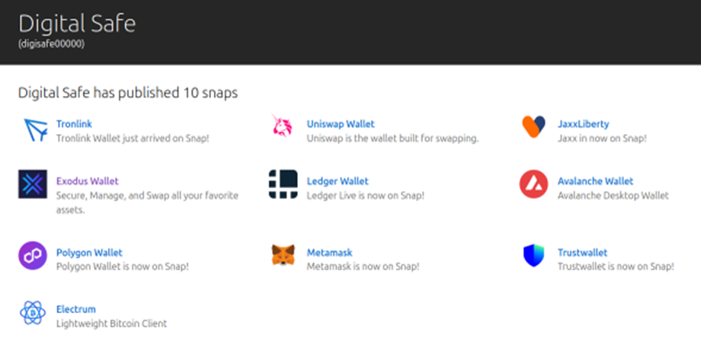Screen dimensions: 701x358
Task: Open the Polygon Wallet link
Action: (x=89, y=252)
